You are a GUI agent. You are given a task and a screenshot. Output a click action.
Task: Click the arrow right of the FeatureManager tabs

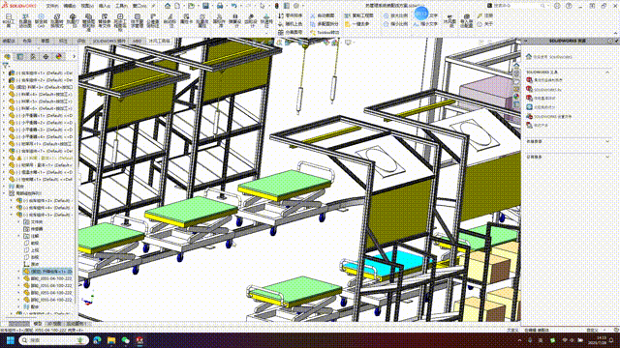(x=74, y=56)
